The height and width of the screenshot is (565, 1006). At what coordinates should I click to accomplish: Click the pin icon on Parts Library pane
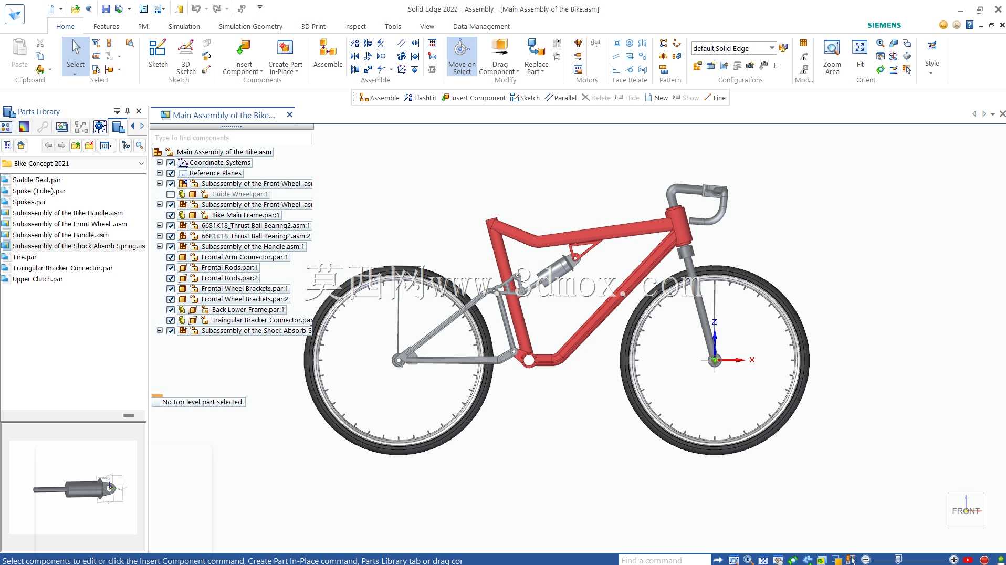[x=128, y=111]
